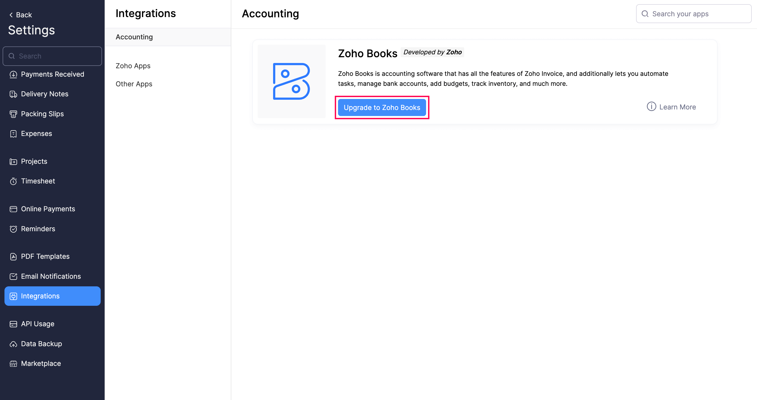The image size is (757, 400).
Task: Click the Zoho Books logo thumbnail
Action: click(x=291, y=81)
